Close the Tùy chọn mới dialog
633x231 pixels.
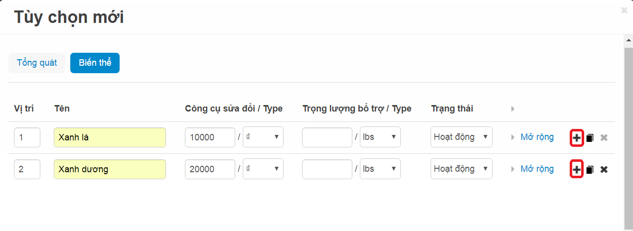coord(624,10)
